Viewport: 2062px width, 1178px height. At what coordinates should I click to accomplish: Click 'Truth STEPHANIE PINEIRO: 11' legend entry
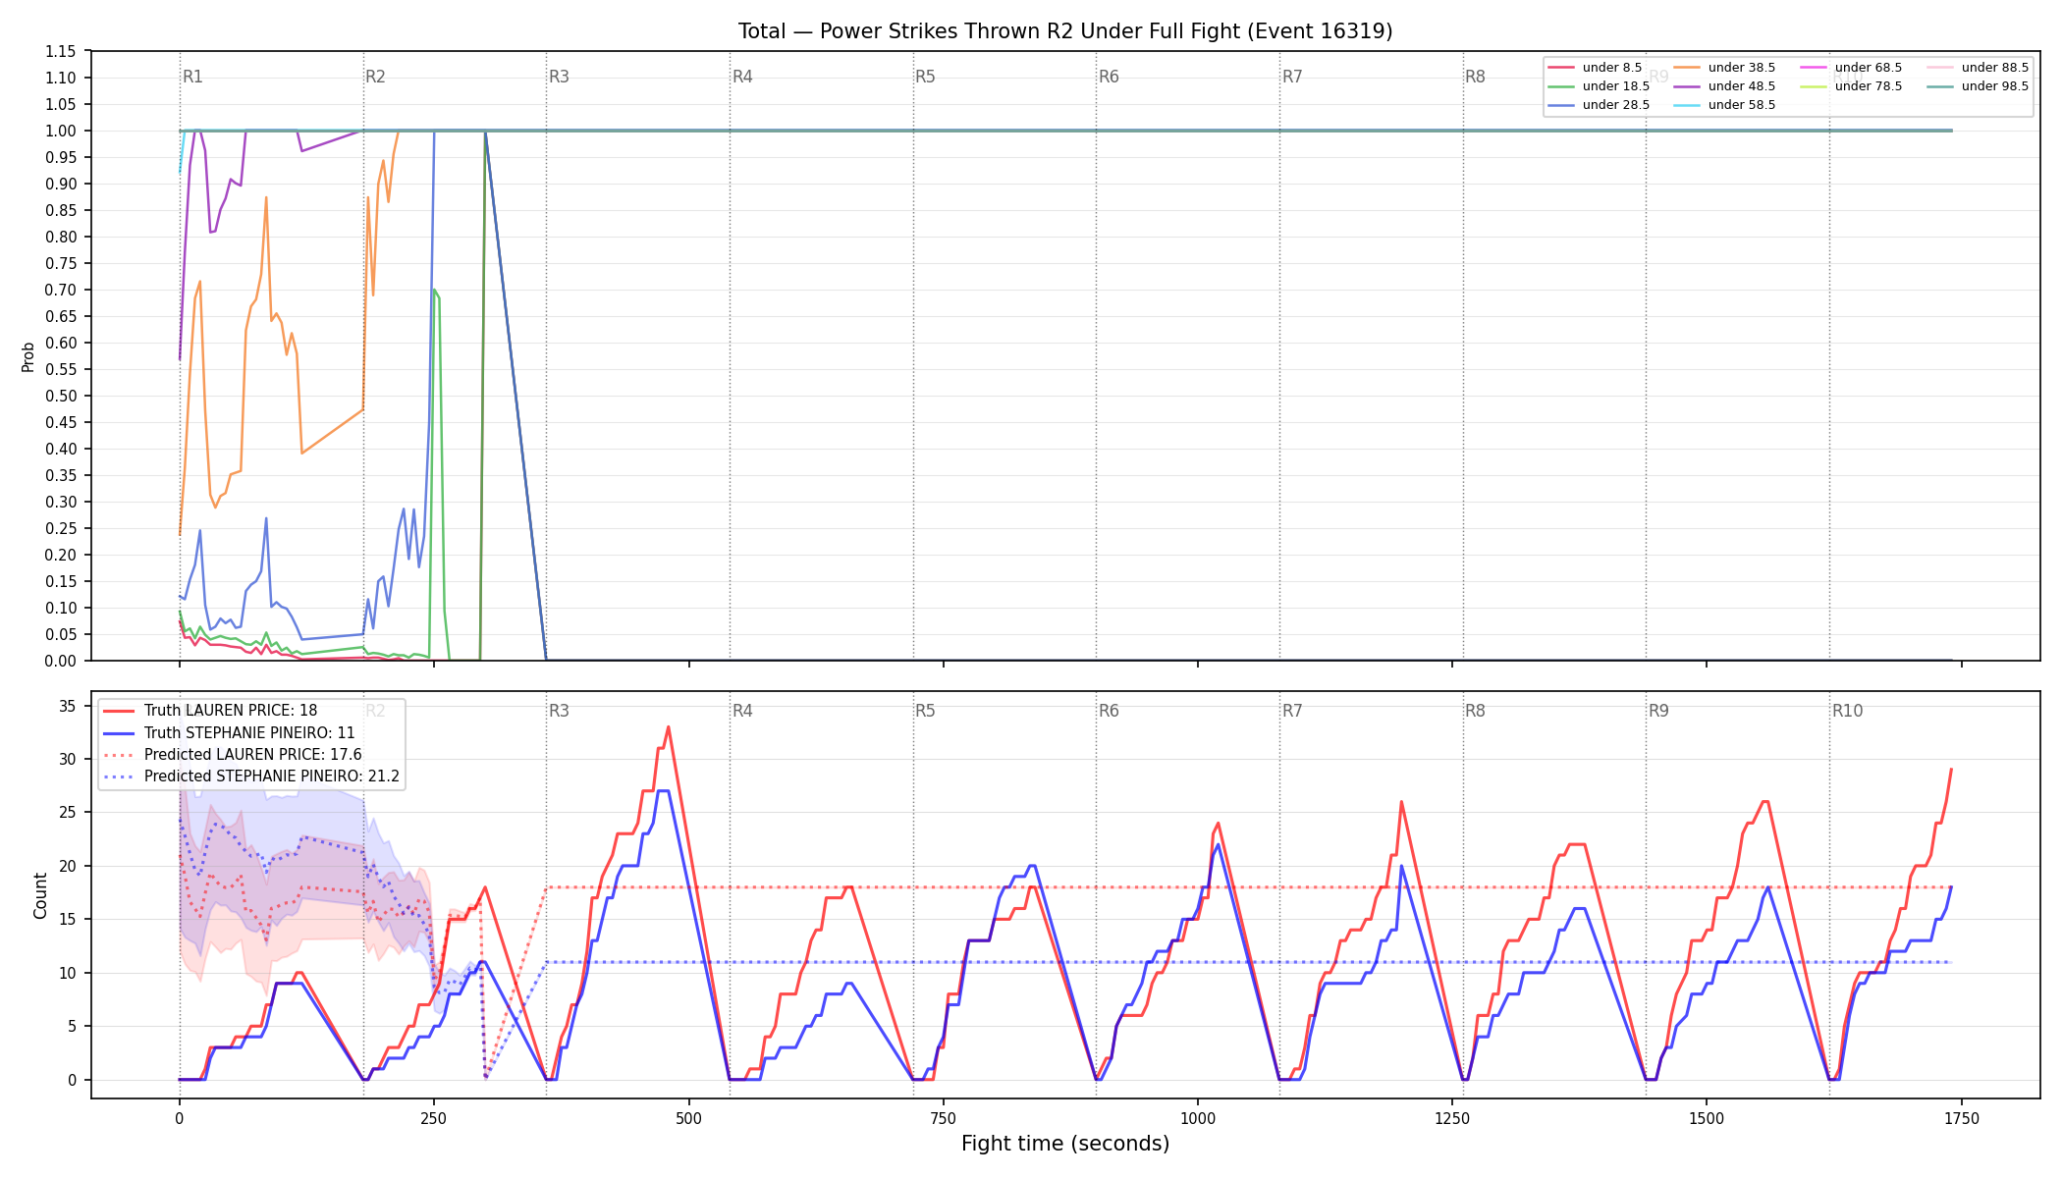229,733
